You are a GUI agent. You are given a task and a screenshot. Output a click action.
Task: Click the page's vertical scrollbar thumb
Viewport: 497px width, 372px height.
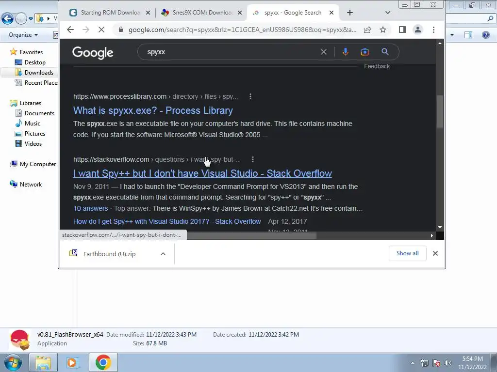(x=440, y=112)
